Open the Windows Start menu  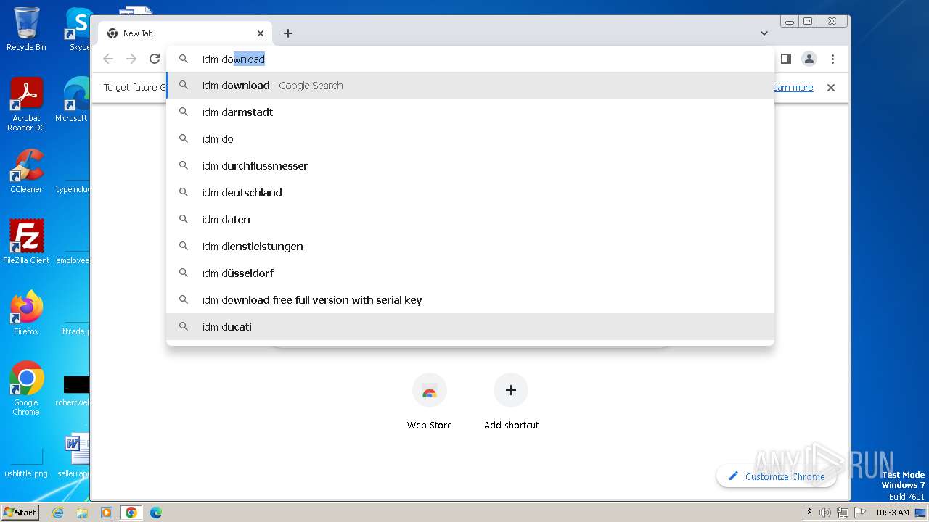click(20, 512)
